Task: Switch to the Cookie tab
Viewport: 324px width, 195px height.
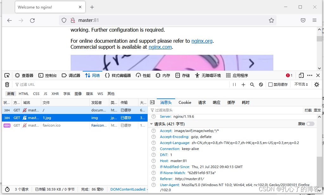Action: 185,102
